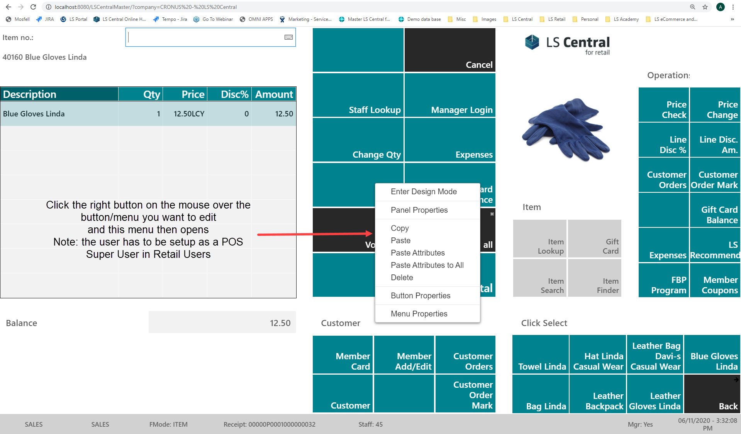
Task: Open the JIRA bookmark
Action: point(45,19)
